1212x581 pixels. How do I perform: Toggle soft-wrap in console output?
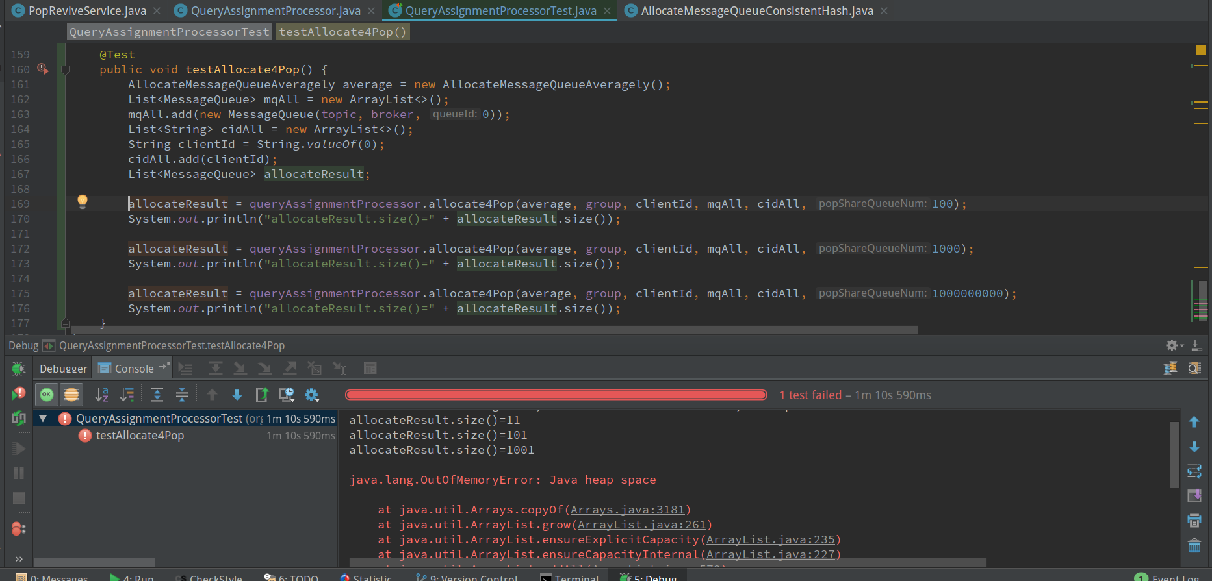pyautogui.click(x=1194, y=471)
